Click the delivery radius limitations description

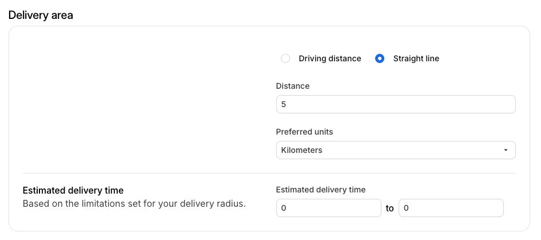point(134,203)
